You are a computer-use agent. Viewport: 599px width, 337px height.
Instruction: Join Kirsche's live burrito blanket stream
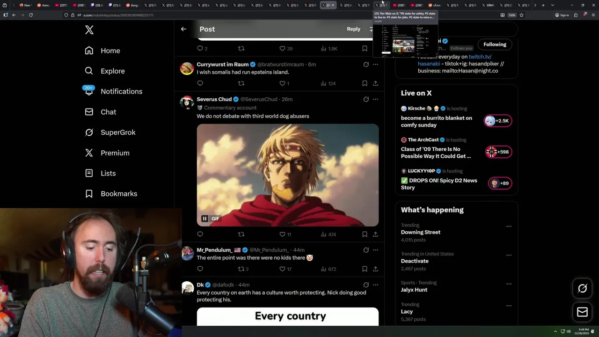[x=498, y=121]
